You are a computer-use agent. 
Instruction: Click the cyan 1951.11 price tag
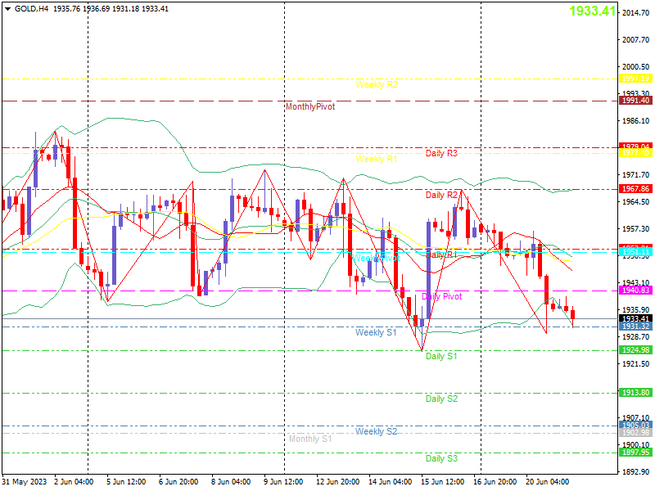point(635,252)
